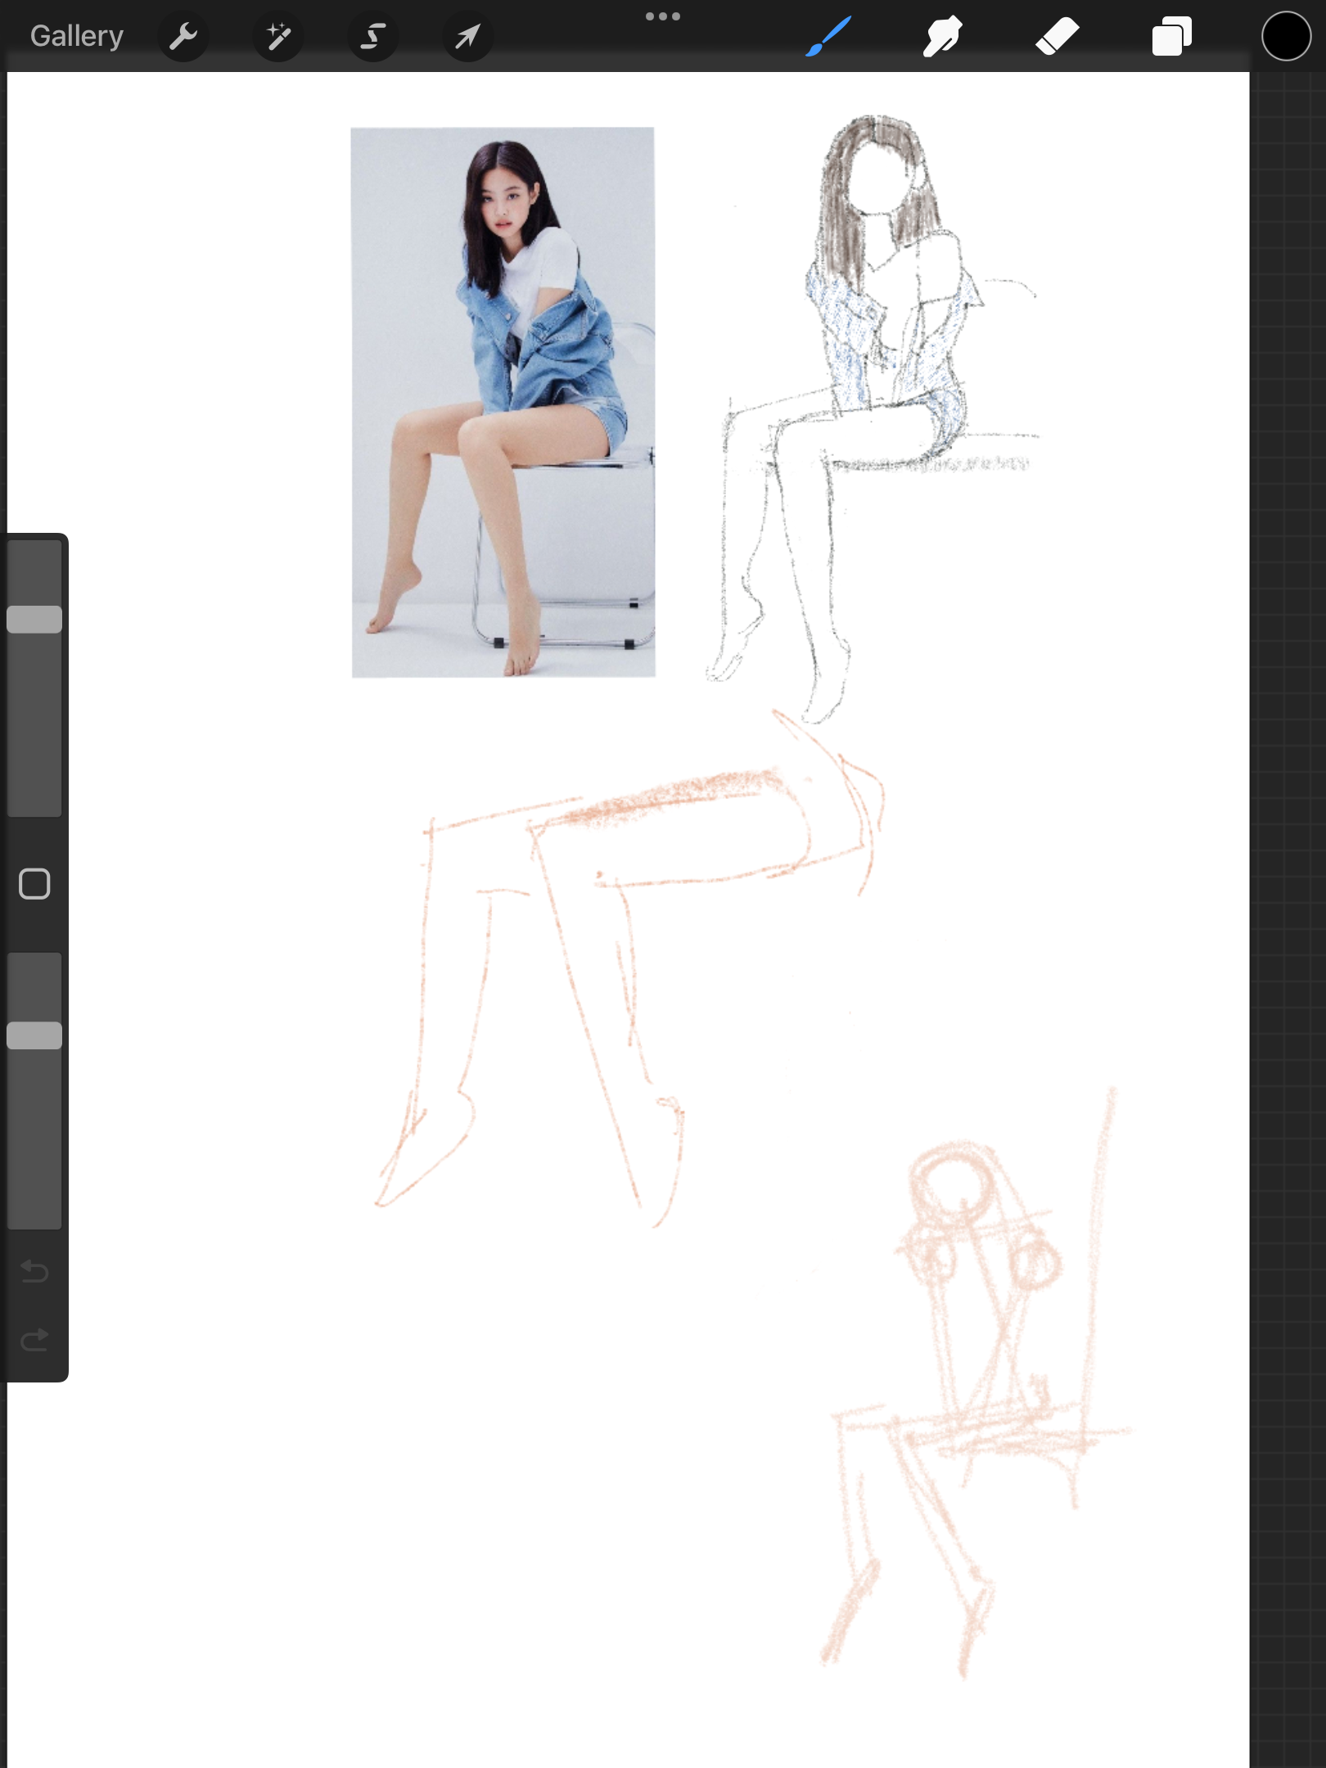Screen dimensions: 1326x1768
Task: Activate the Transform arrow tool
Action: point(468,36)
